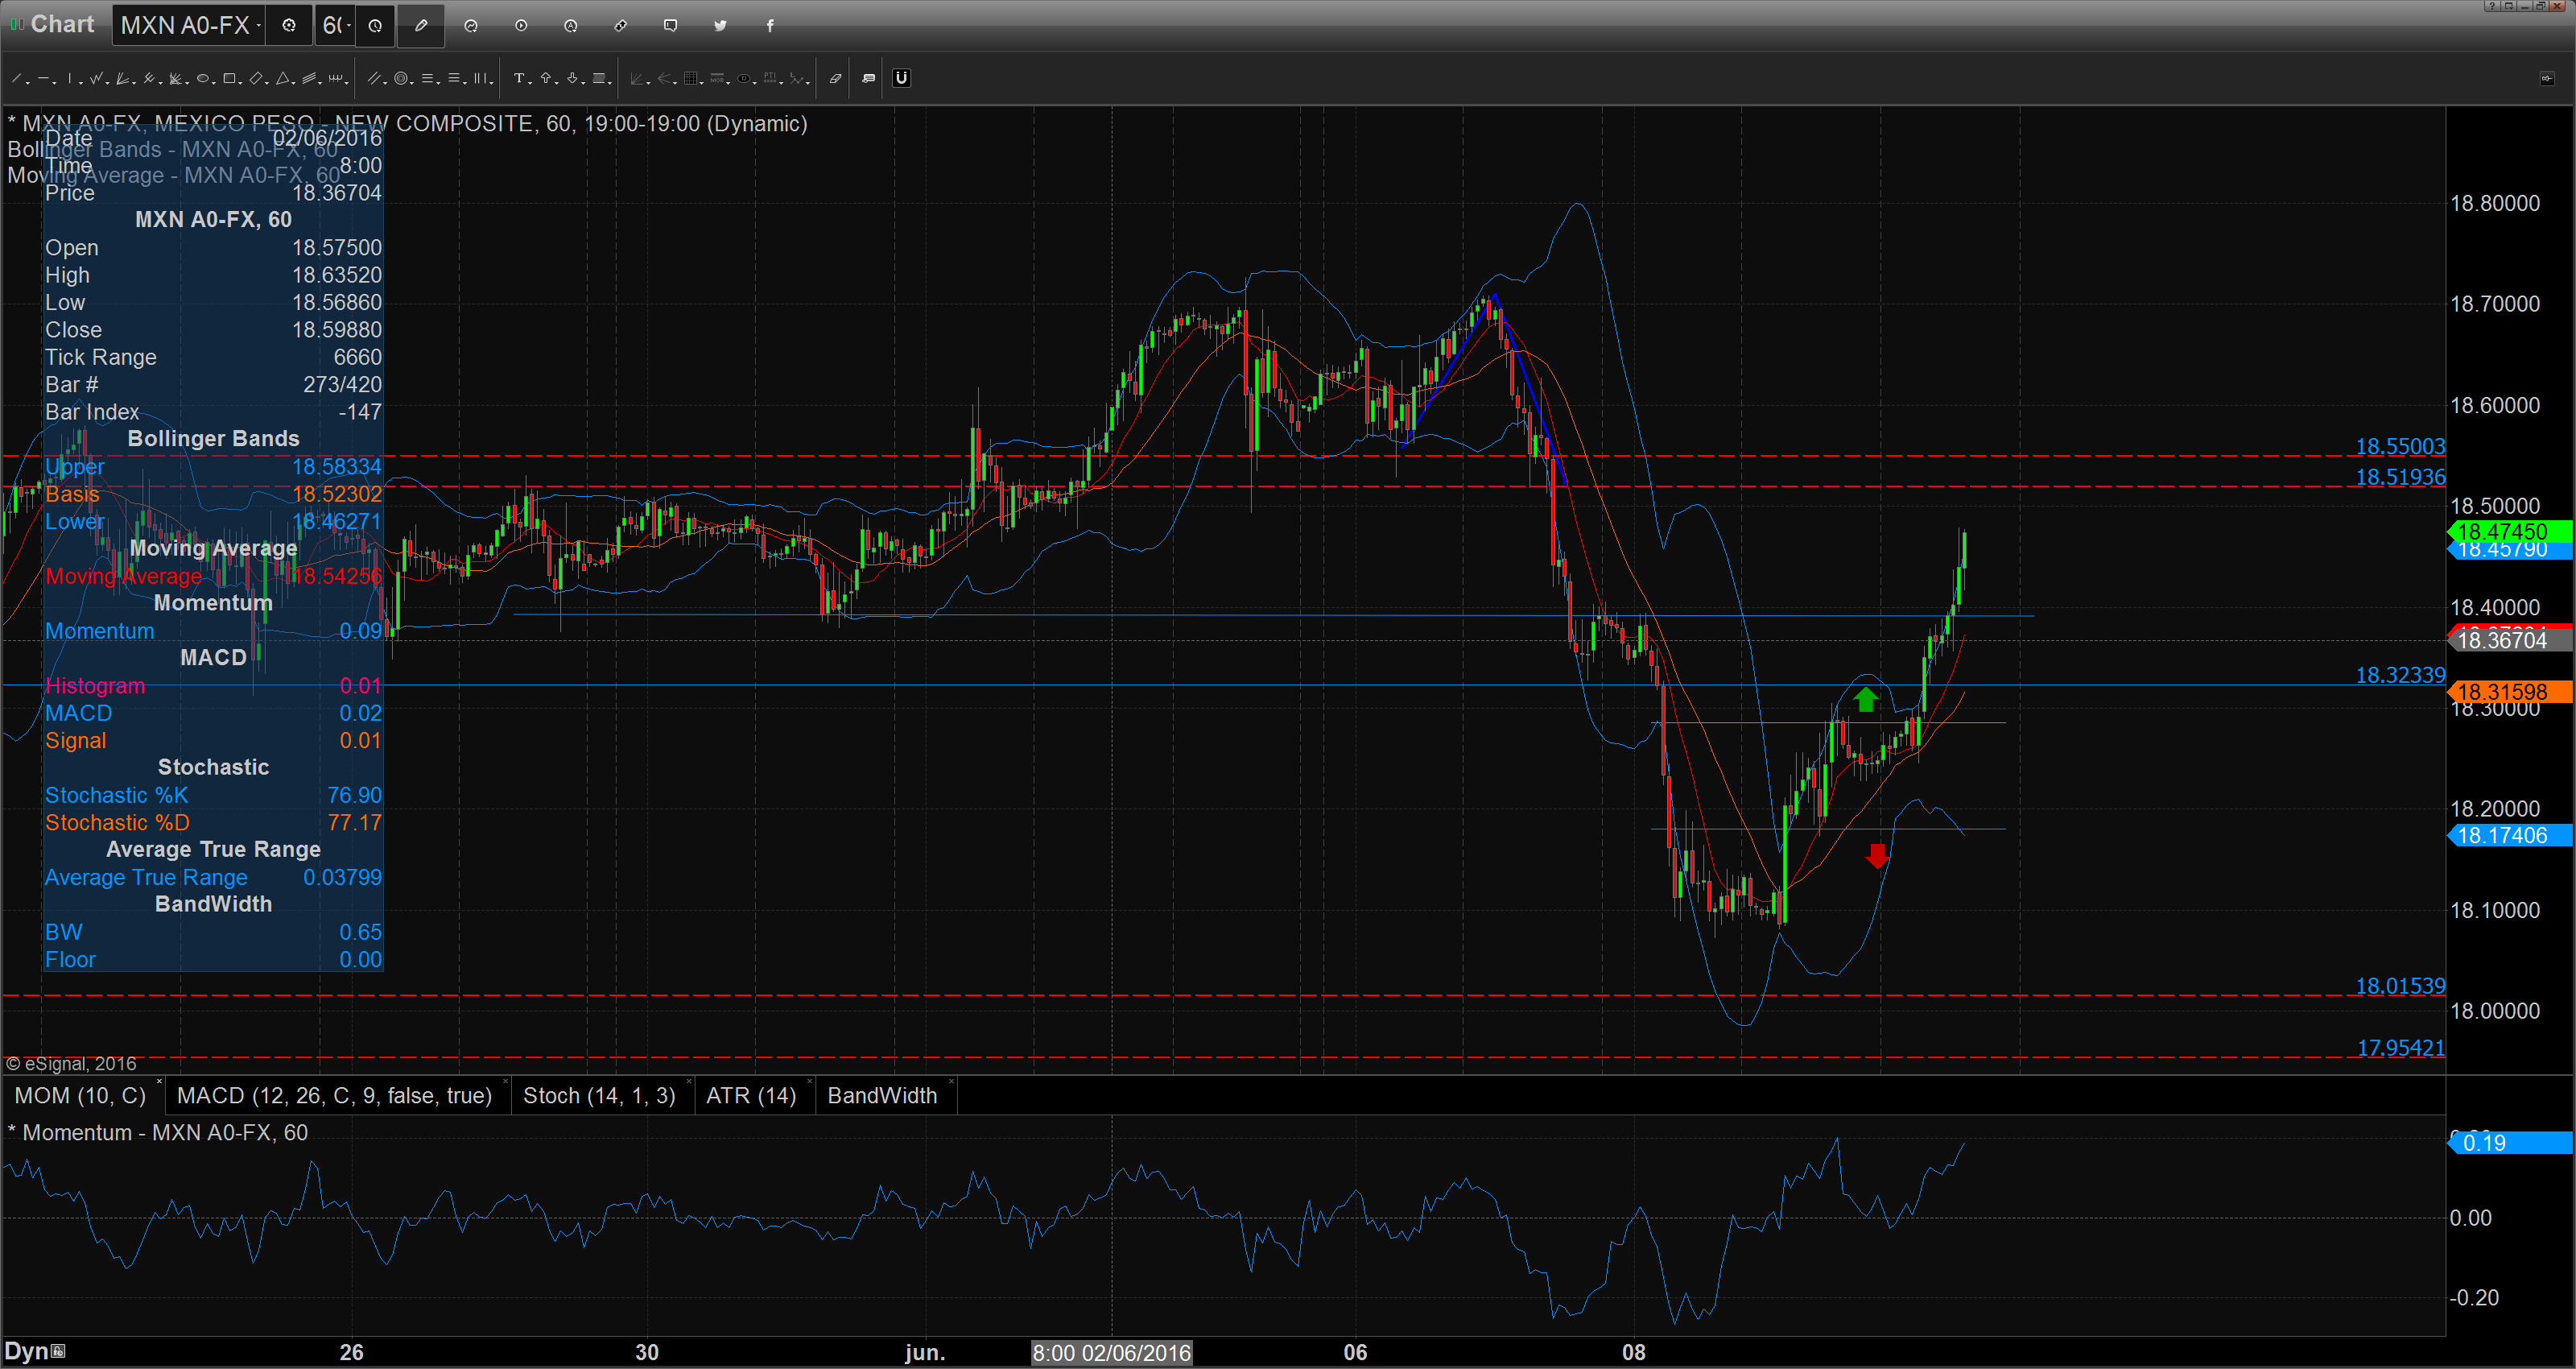This screenshot has height=1369, width=2576.
Task: Select the PTI tool icon
Action: click(770, 78)
